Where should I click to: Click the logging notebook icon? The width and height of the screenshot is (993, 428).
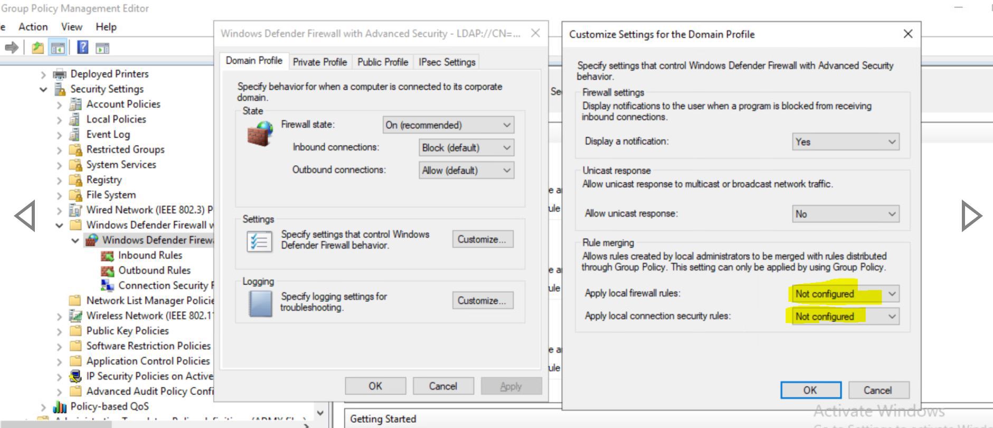[260, 304]
